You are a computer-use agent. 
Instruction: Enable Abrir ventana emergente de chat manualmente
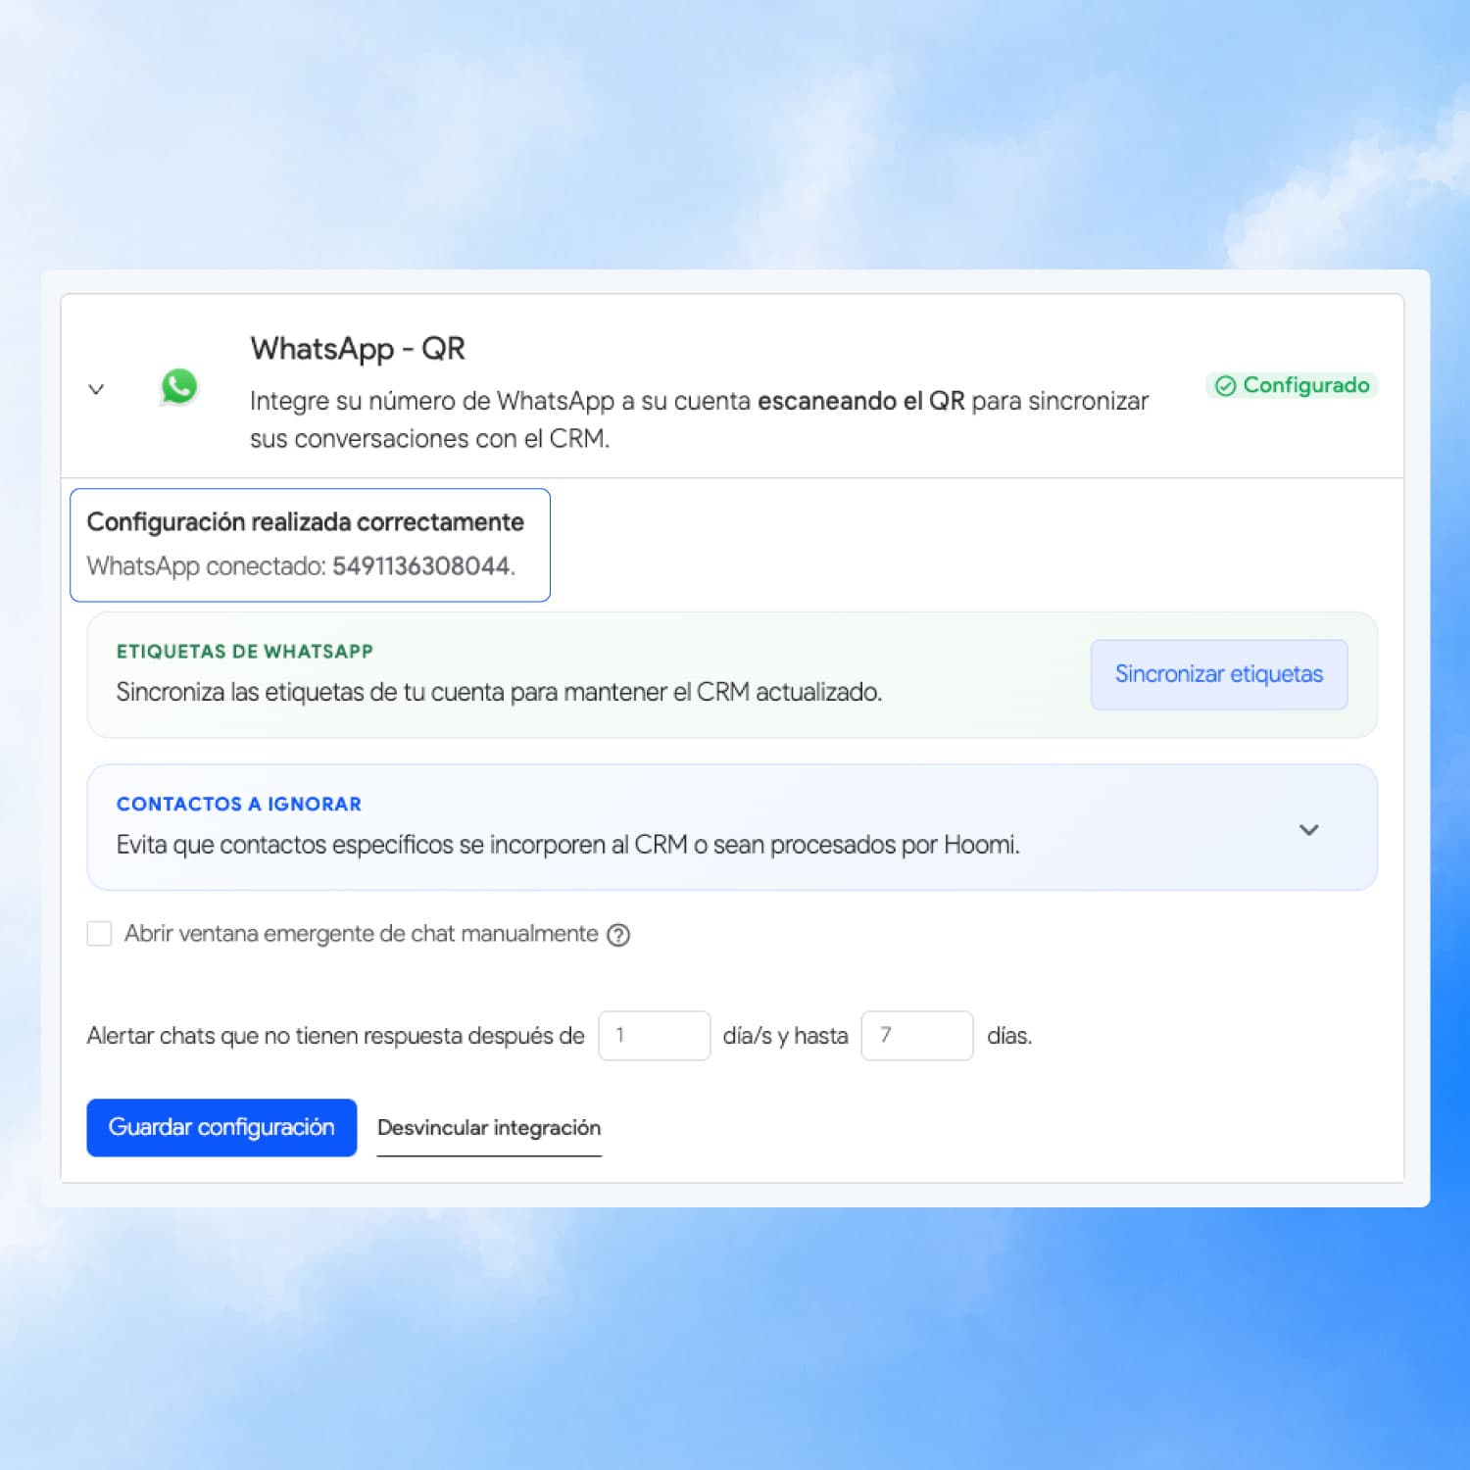[x=99, y=933]
